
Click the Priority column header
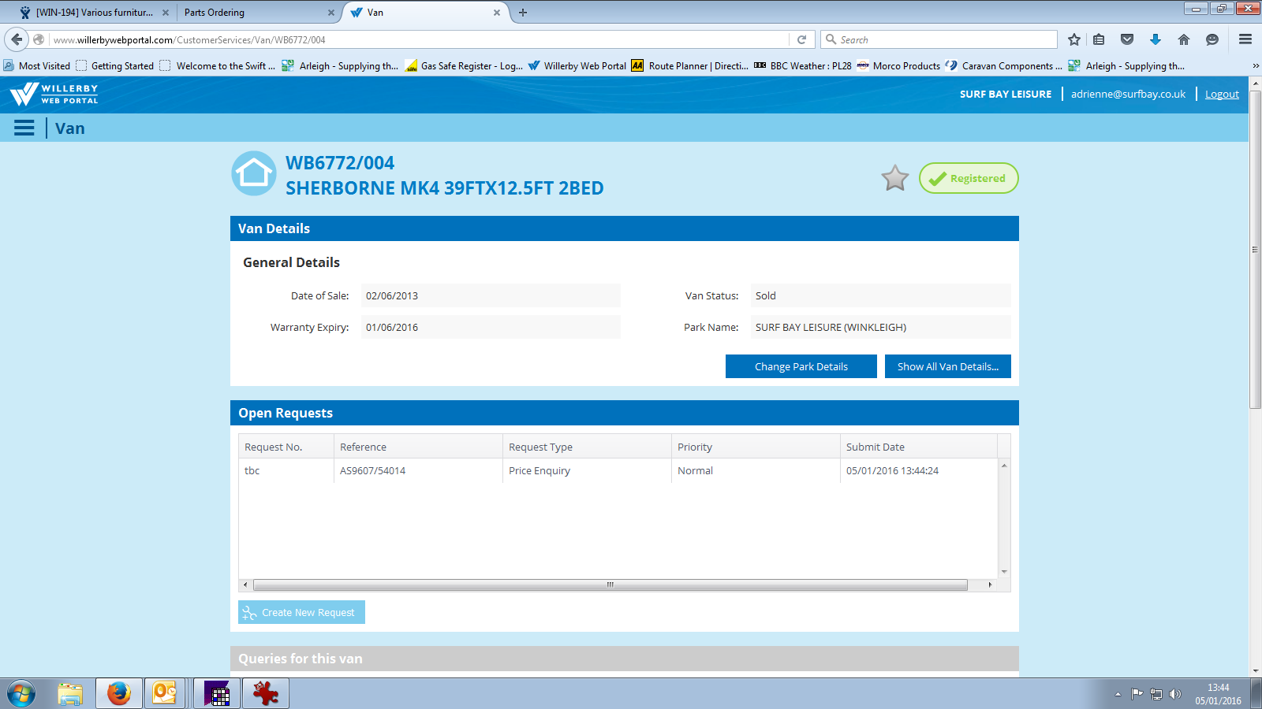click(x=756, y=447)
